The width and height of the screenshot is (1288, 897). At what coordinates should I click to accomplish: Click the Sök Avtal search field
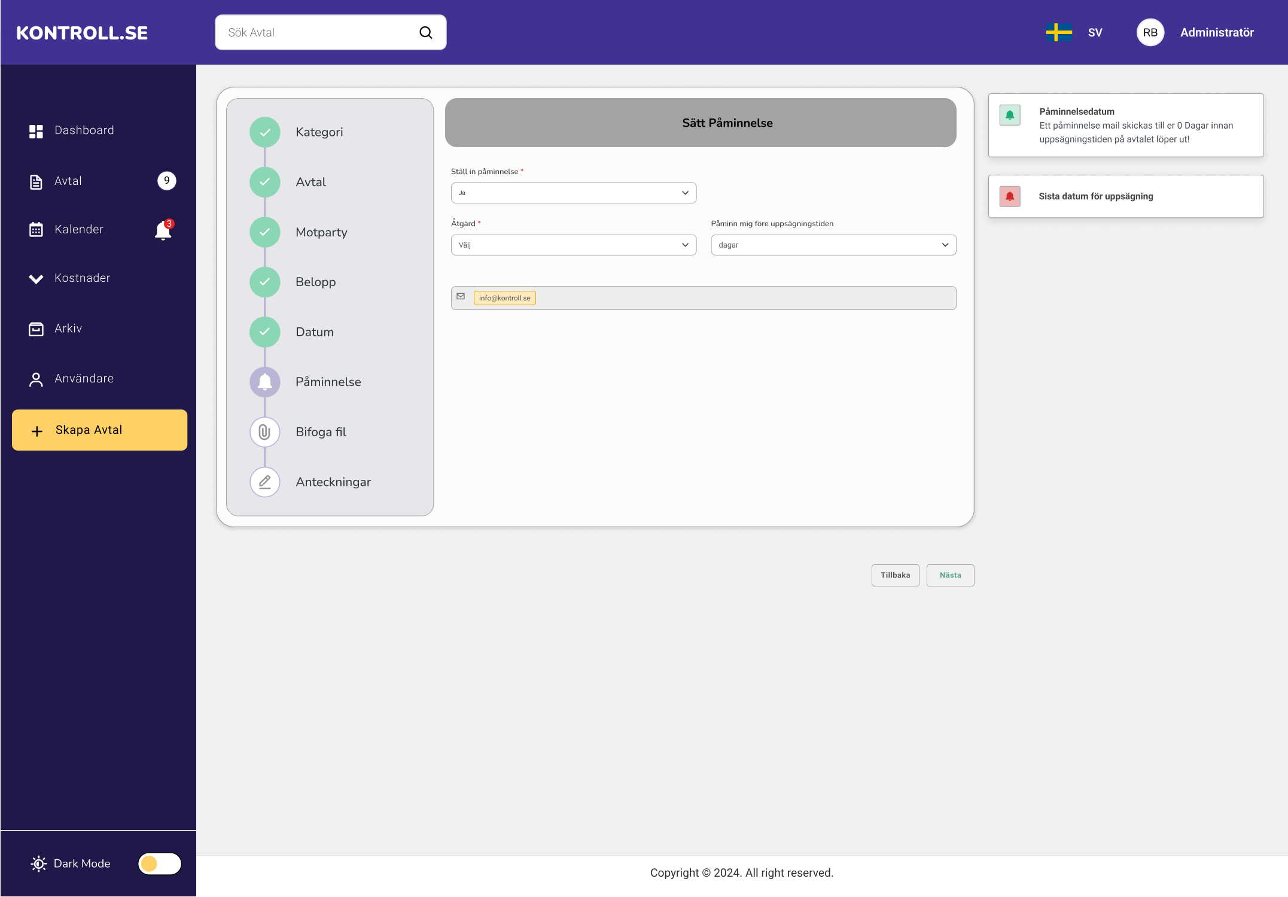(x=317, y=32)
